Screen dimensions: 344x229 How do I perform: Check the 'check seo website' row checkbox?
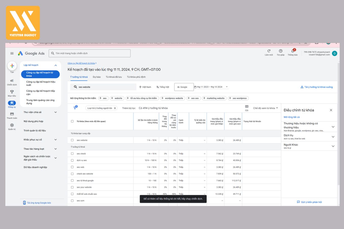(72, 174)
